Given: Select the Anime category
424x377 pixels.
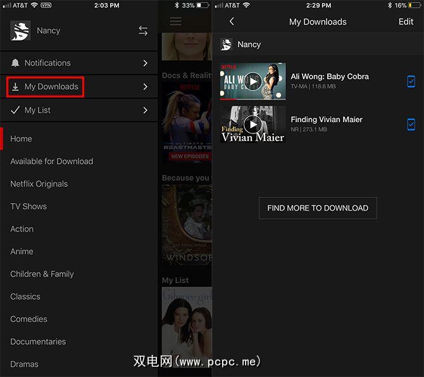Looking at the screenshot, I should (x=22, y=251).
